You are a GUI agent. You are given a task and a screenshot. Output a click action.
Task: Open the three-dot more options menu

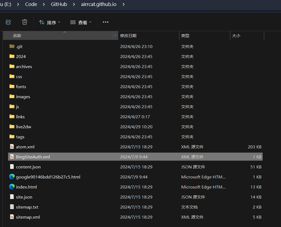click(x=106, y=22)
